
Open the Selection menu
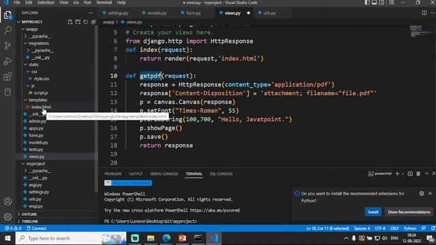click(x=46, y=3)
